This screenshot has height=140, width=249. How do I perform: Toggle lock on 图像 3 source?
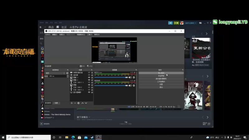pos(92,77)
